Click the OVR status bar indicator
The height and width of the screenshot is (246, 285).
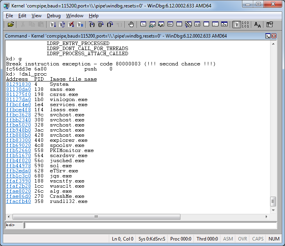pyautogui.click(x=242, y=239)
